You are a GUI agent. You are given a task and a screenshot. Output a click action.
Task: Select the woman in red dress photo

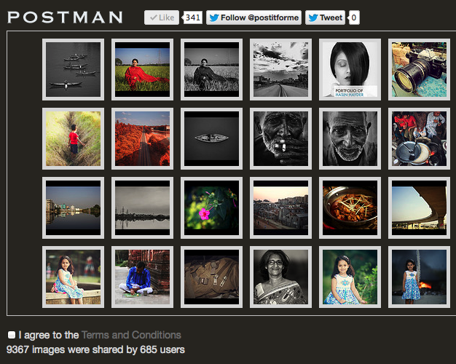coord(142,69)
